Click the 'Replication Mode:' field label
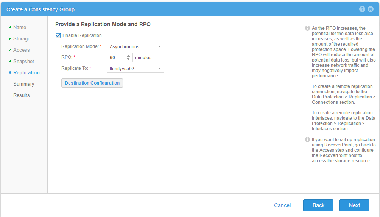 click(80, 46)
